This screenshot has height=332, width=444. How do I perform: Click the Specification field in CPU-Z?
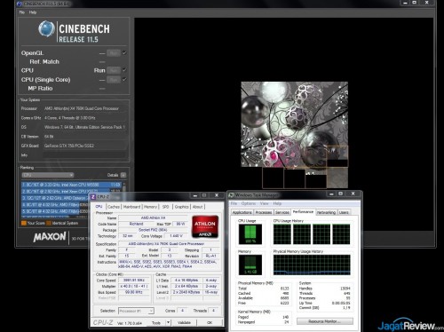pos(169,244)
